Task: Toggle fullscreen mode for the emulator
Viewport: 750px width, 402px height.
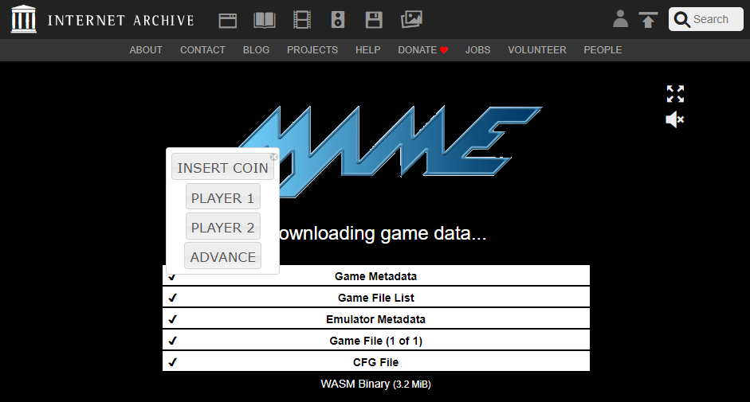Action: pyautogui.click(x=675, y=94)
